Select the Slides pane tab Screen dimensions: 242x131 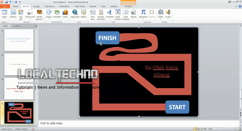5,26
